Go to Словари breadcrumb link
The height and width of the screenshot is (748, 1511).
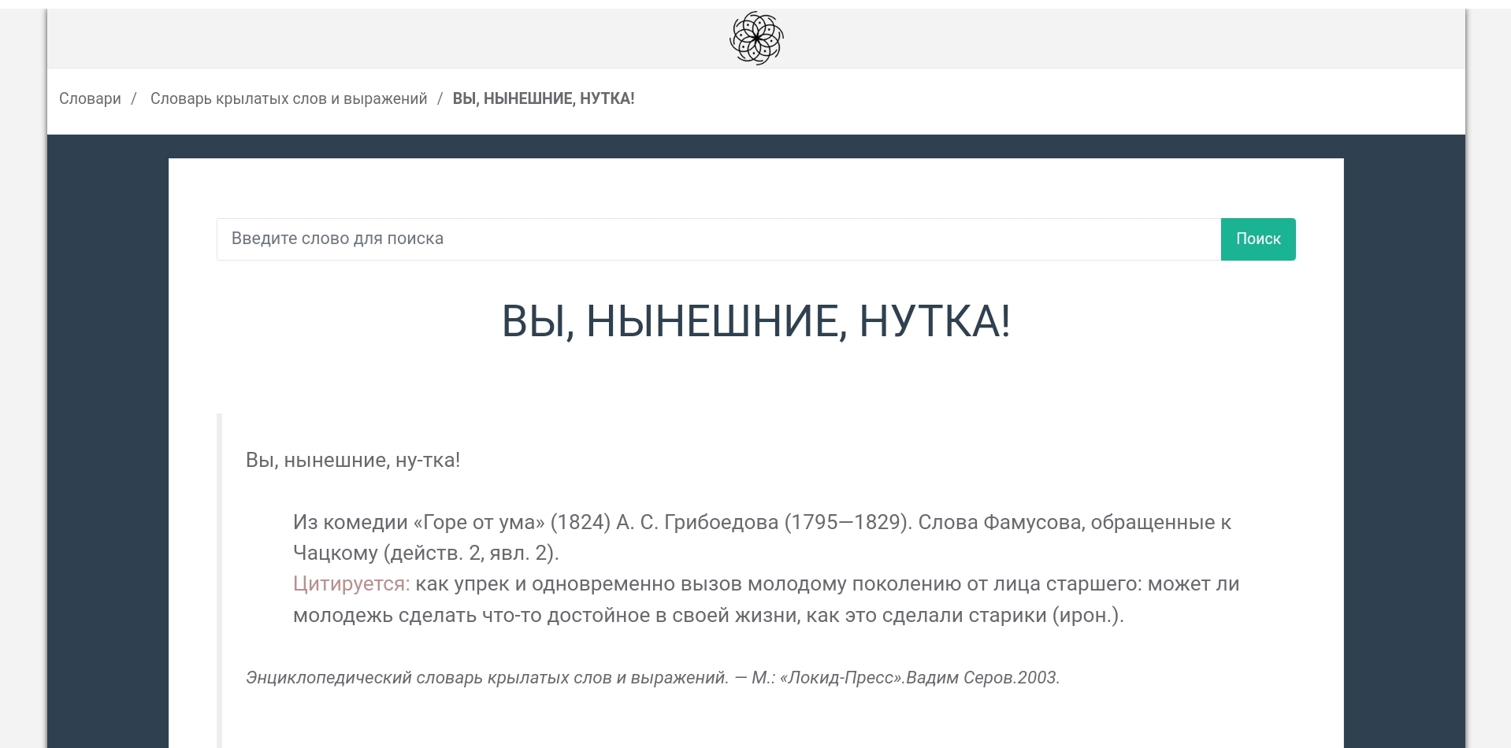point(90,98)
